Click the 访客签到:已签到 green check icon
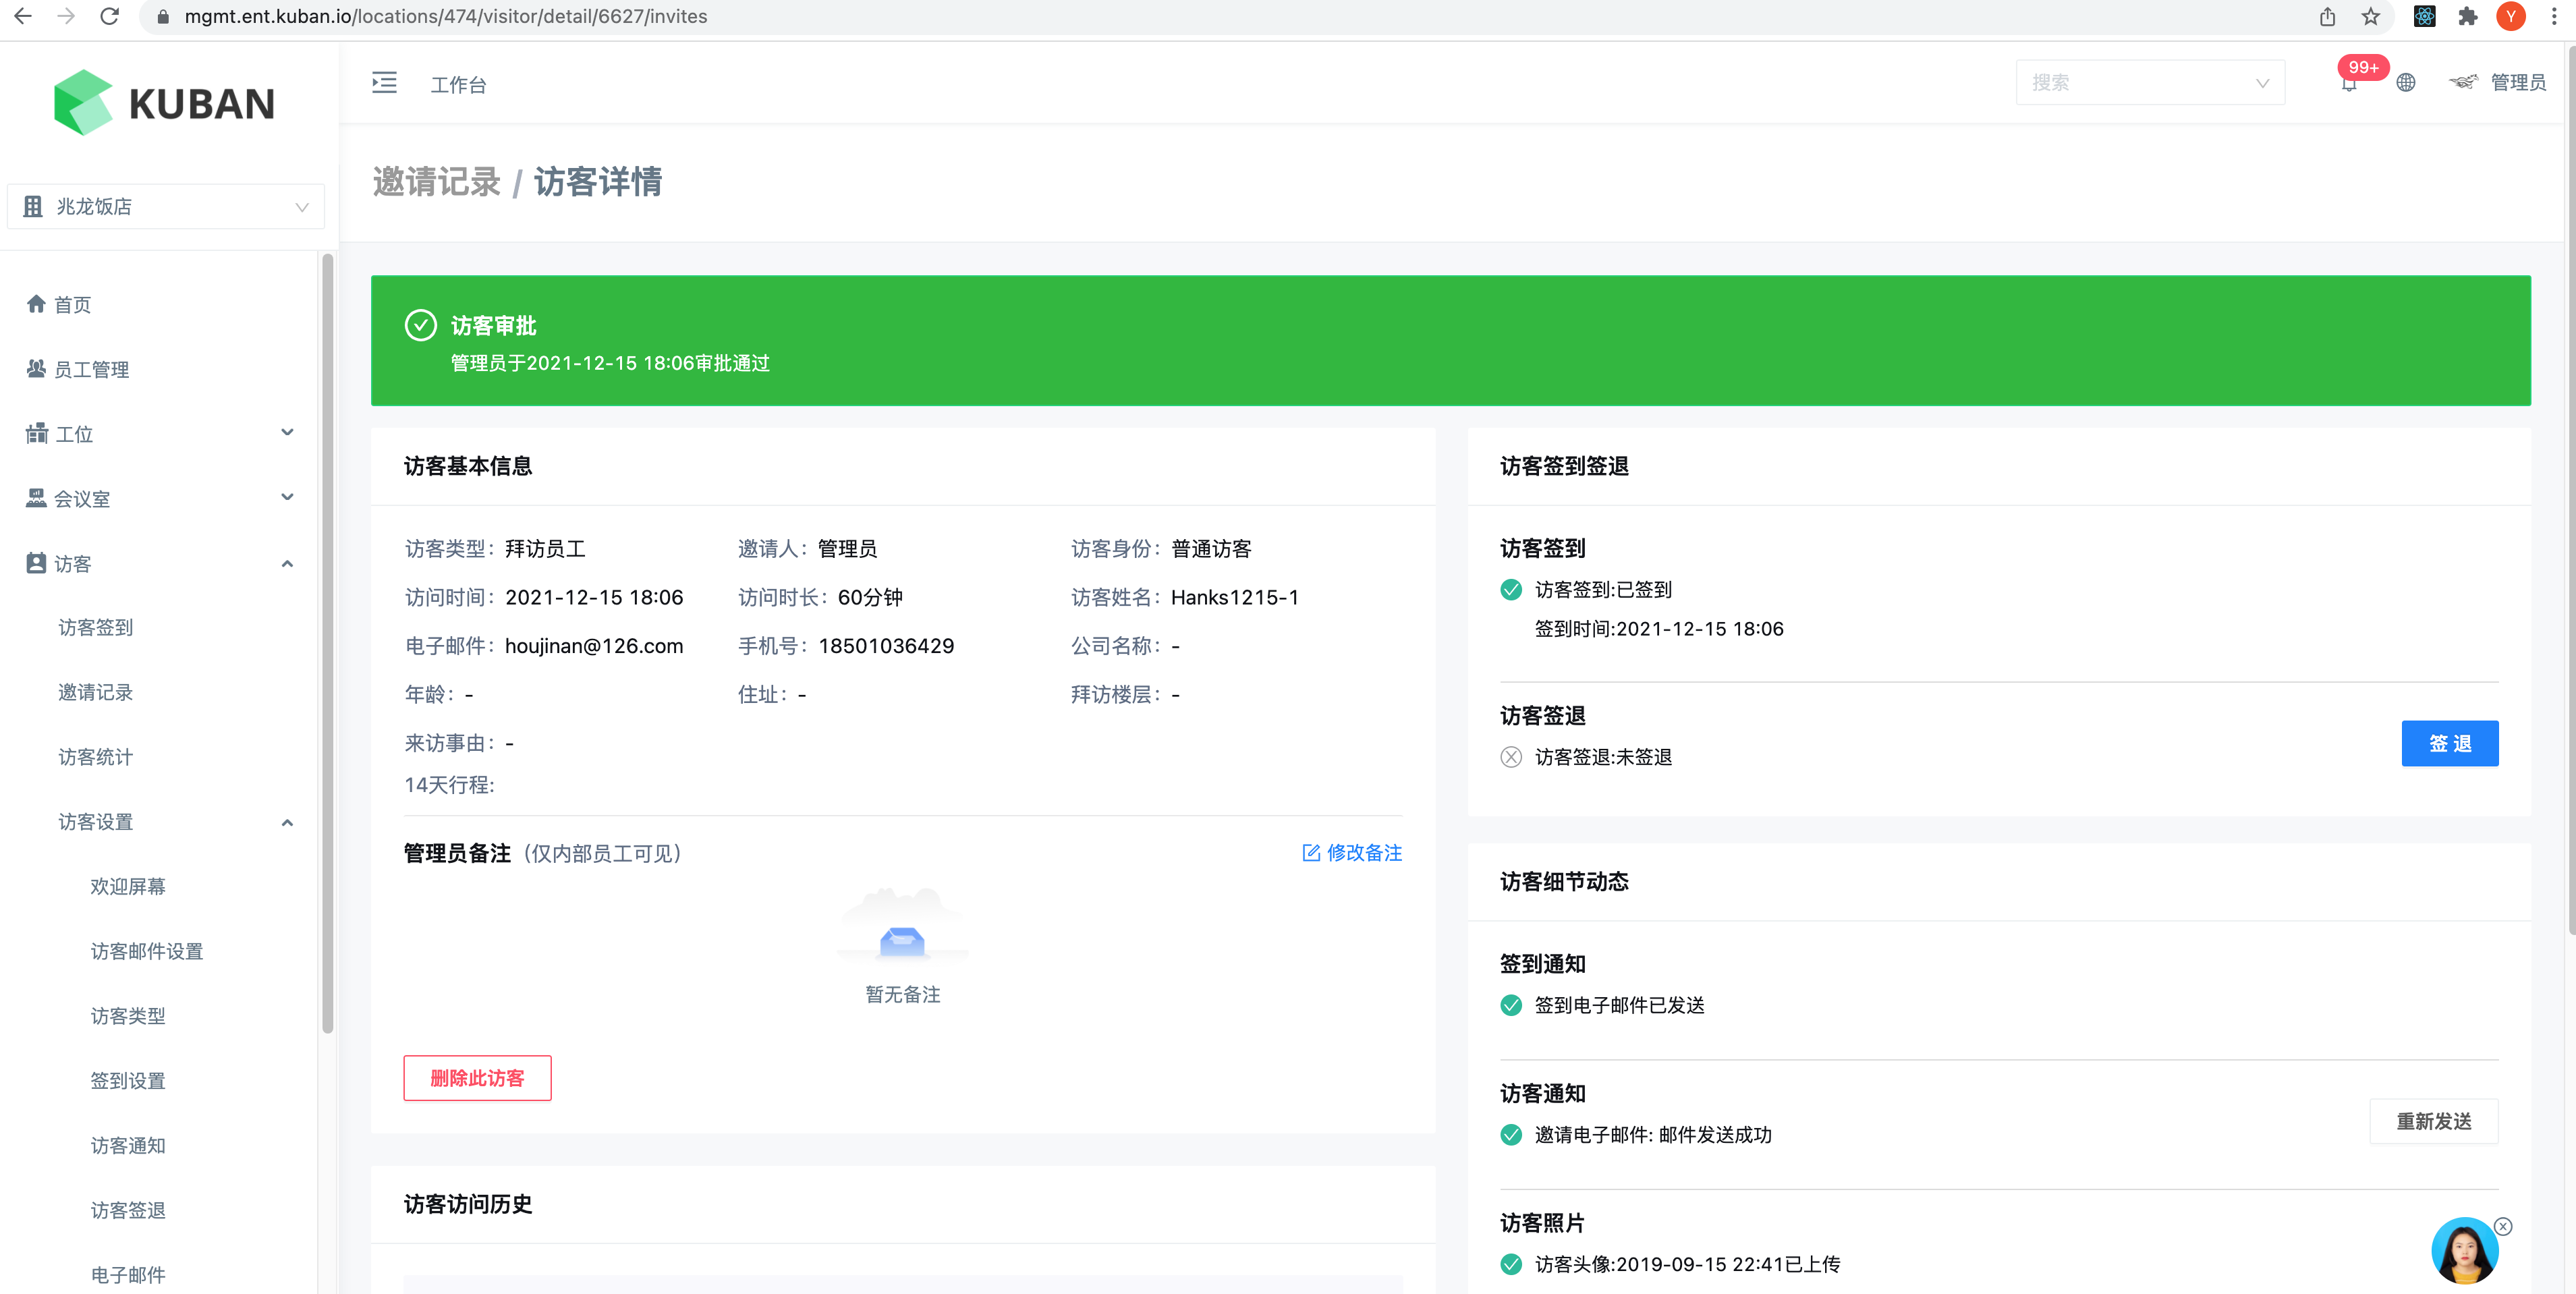Screen dimensions: 2576x1294 pyautogui.click(x=1511, y=590)
